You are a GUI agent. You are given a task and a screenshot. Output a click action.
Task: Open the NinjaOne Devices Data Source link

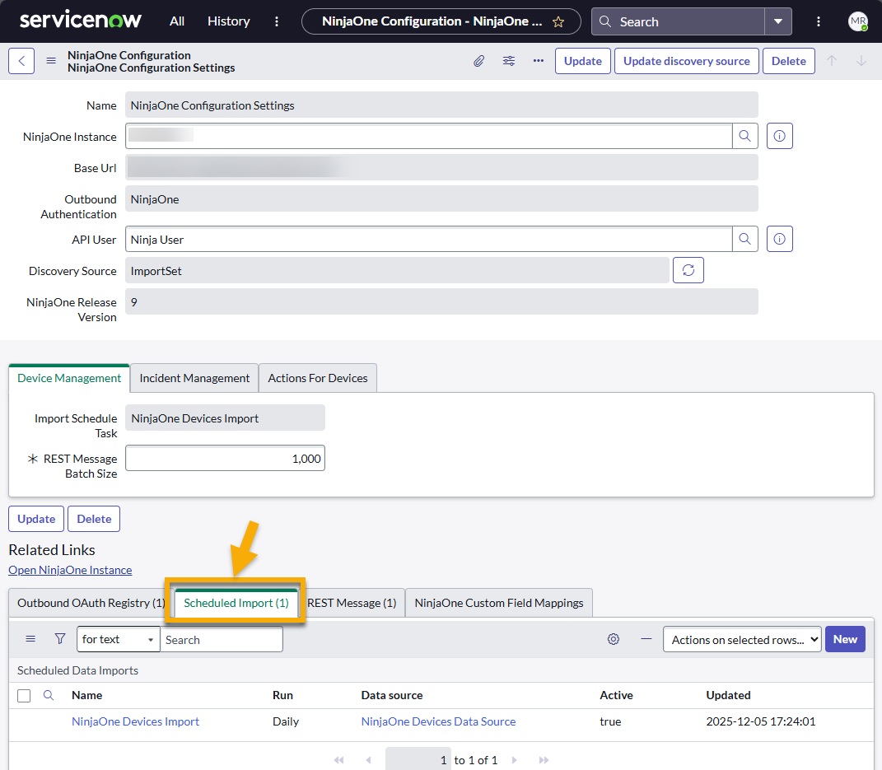click(x=438, y=721)
